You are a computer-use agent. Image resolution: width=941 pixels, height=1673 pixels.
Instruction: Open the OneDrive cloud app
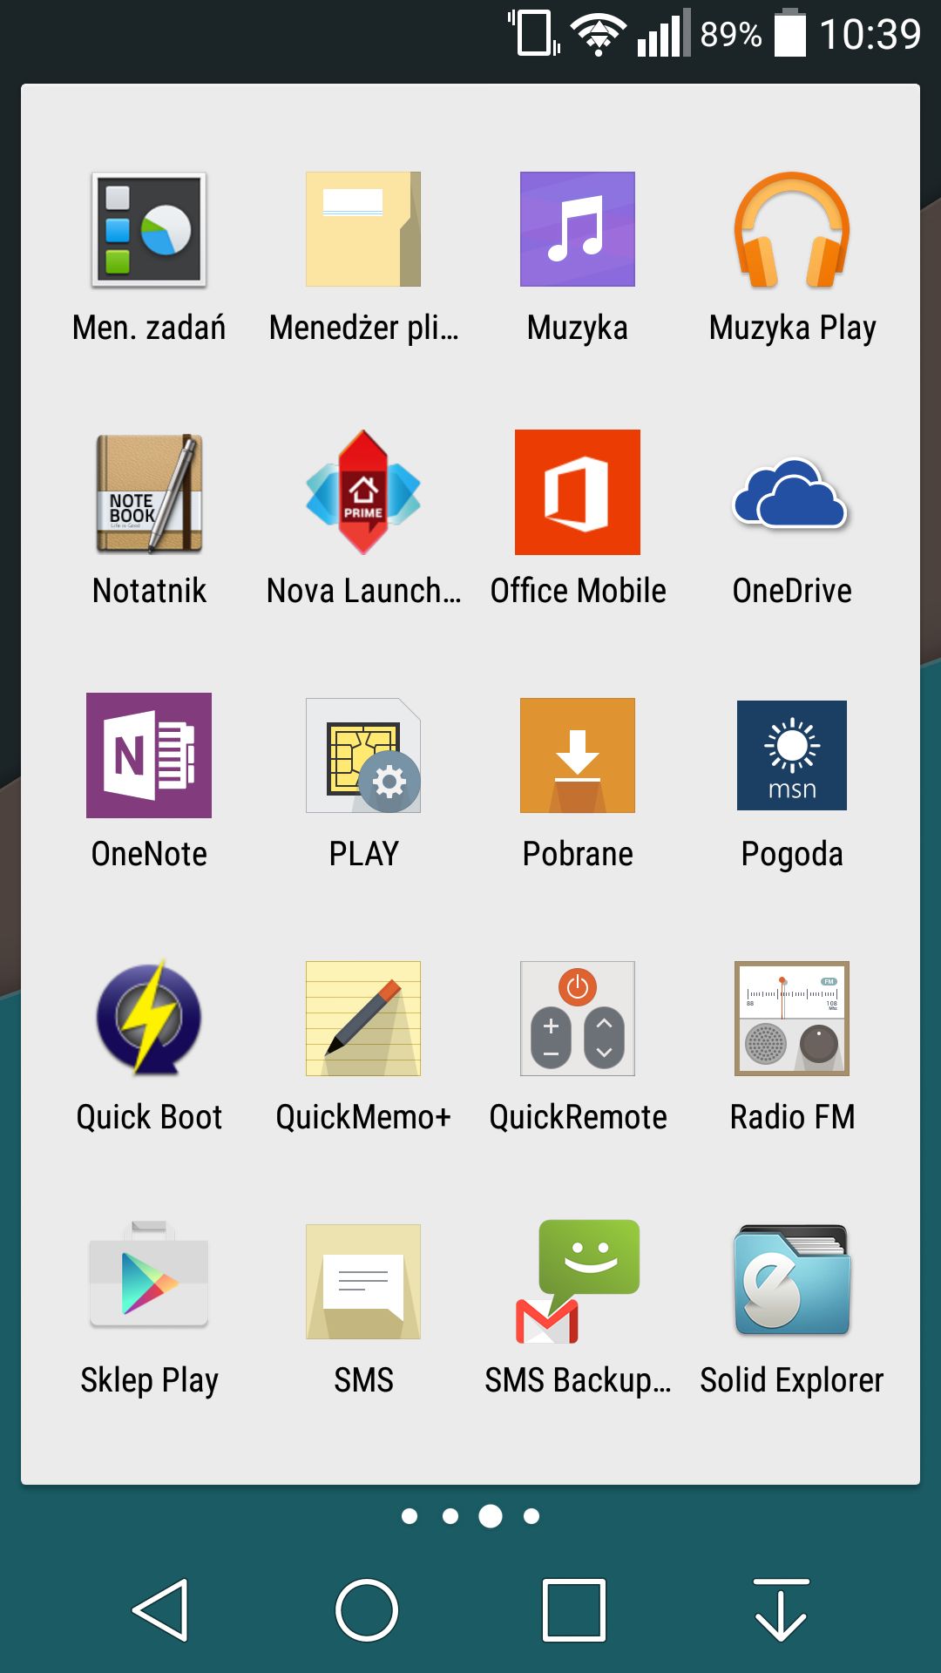(x=792, y=492)
